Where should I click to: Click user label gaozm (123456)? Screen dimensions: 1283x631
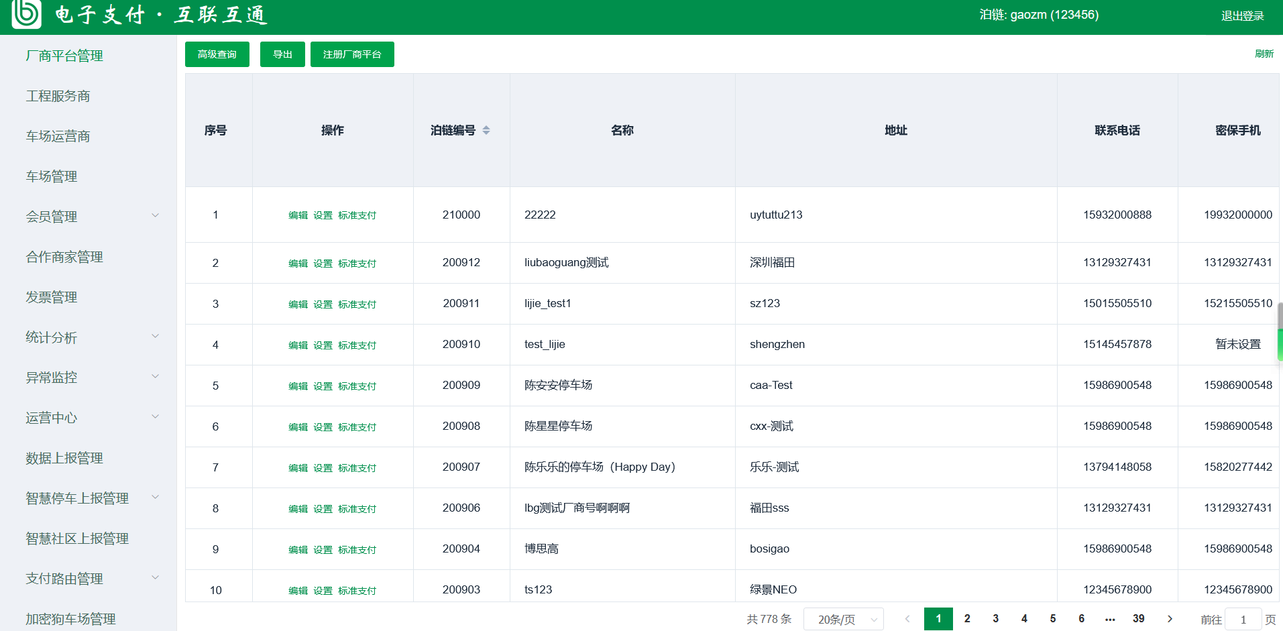tap(1039, 15)
